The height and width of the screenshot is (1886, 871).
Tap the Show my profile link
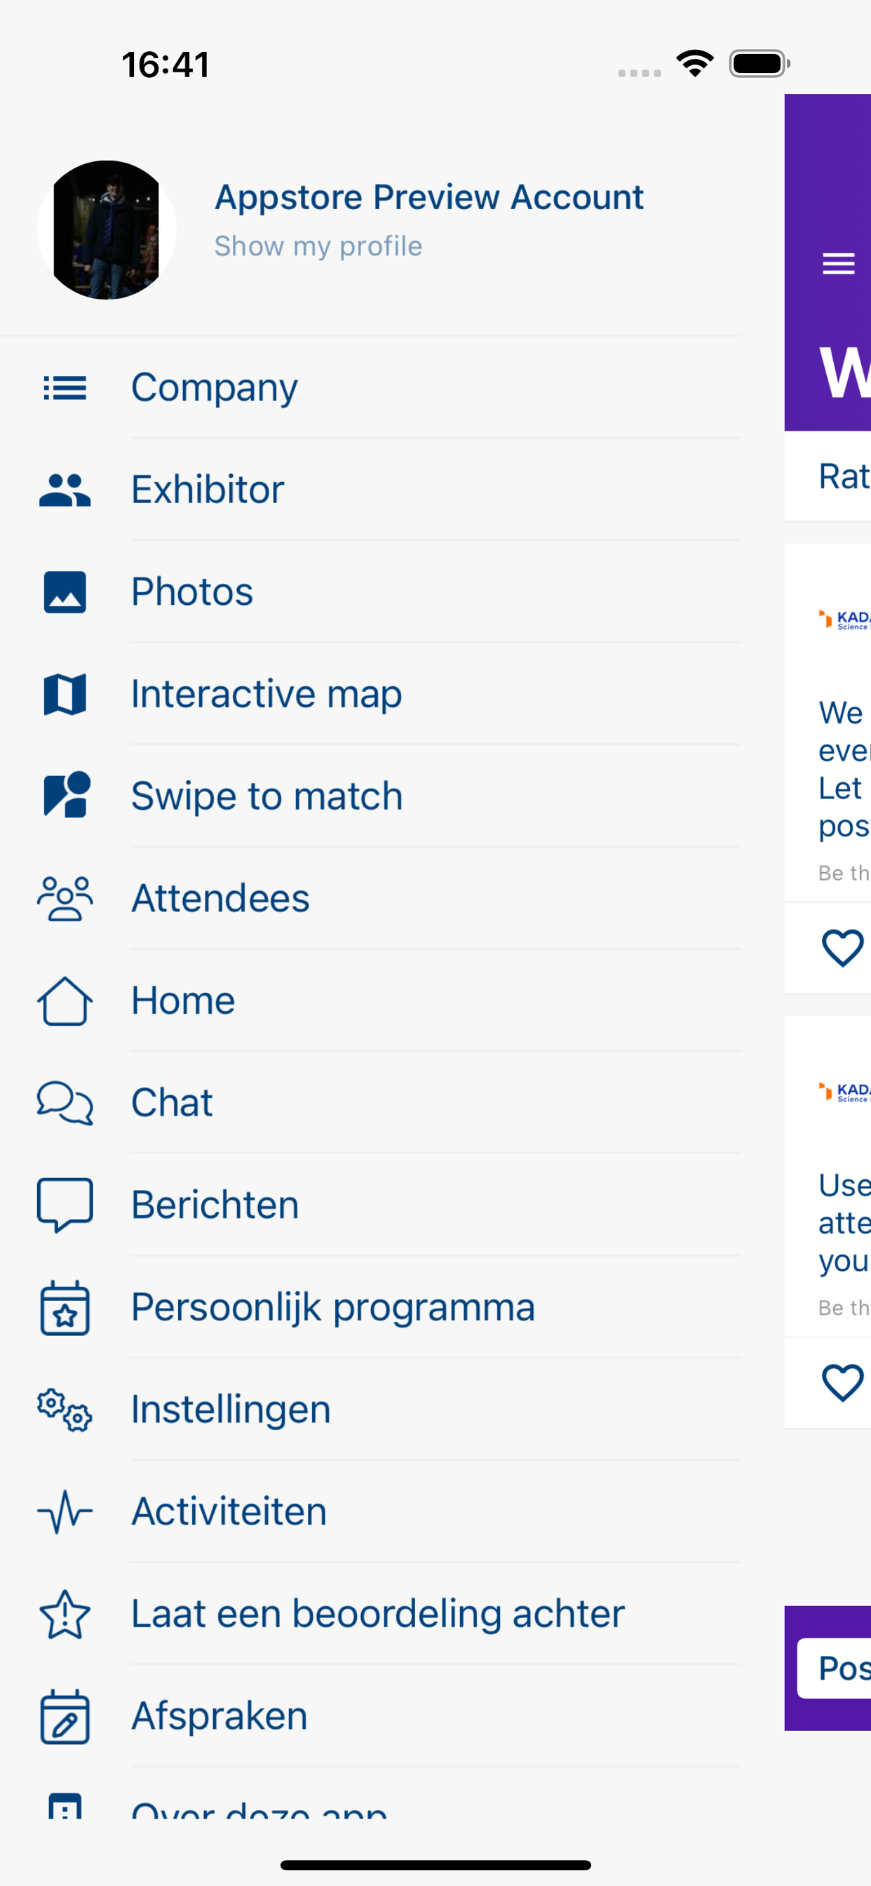coord(318,247)
